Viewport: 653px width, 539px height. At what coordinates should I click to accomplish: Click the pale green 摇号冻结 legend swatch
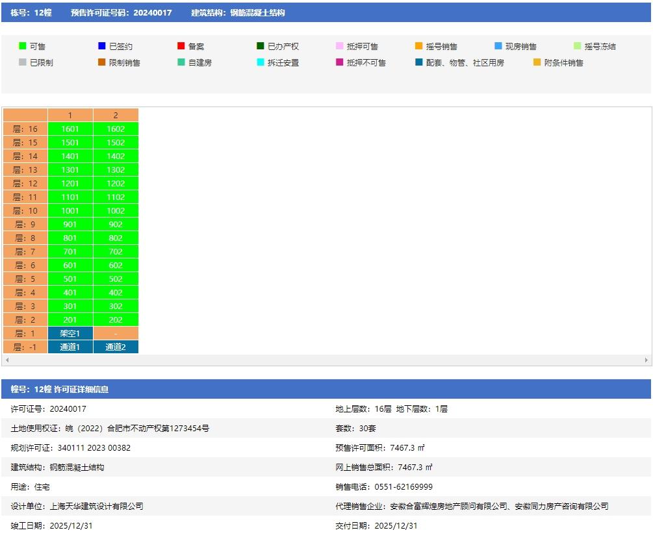(x=577, y=46)
